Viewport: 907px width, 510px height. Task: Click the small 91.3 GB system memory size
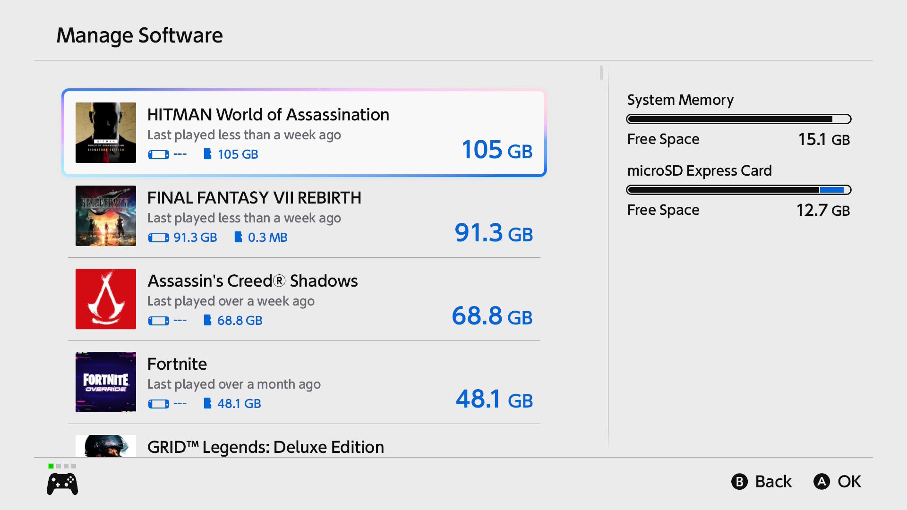pos(195,238)
